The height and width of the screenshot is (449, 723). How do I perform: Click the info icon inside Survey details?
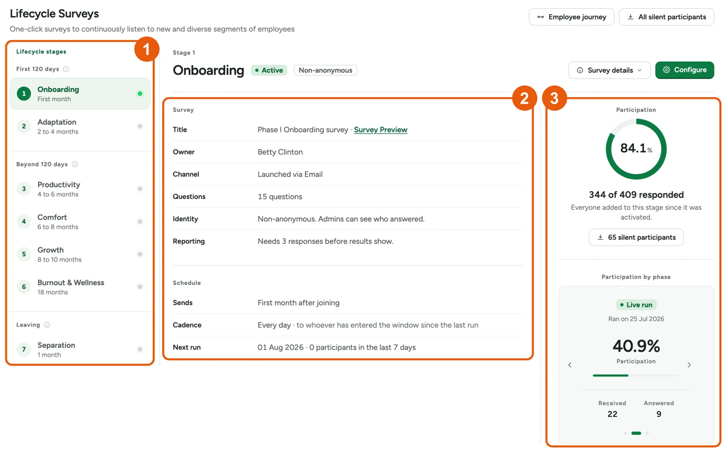580,70
